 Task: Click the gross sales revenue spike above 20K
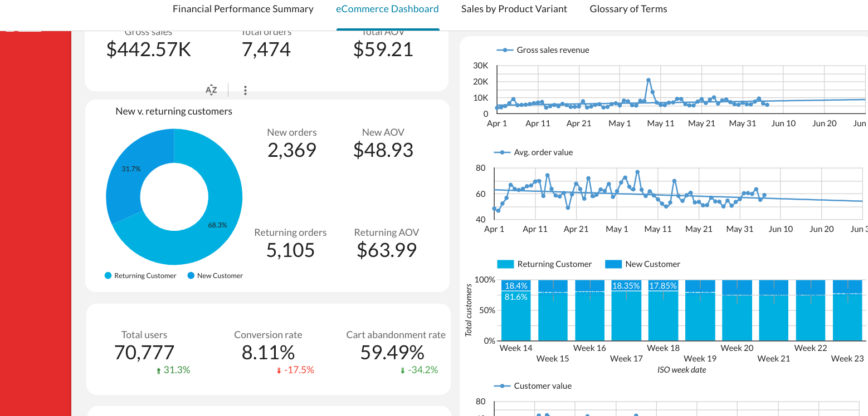point(648,80)
